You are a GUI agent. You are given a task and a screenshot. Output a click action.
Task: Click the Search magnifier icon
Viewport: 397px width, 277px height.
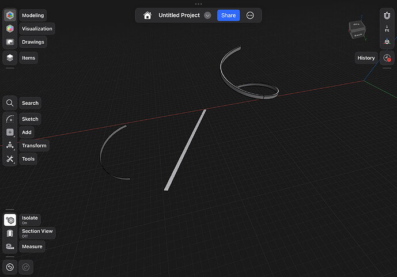click(x=10, y=103)
